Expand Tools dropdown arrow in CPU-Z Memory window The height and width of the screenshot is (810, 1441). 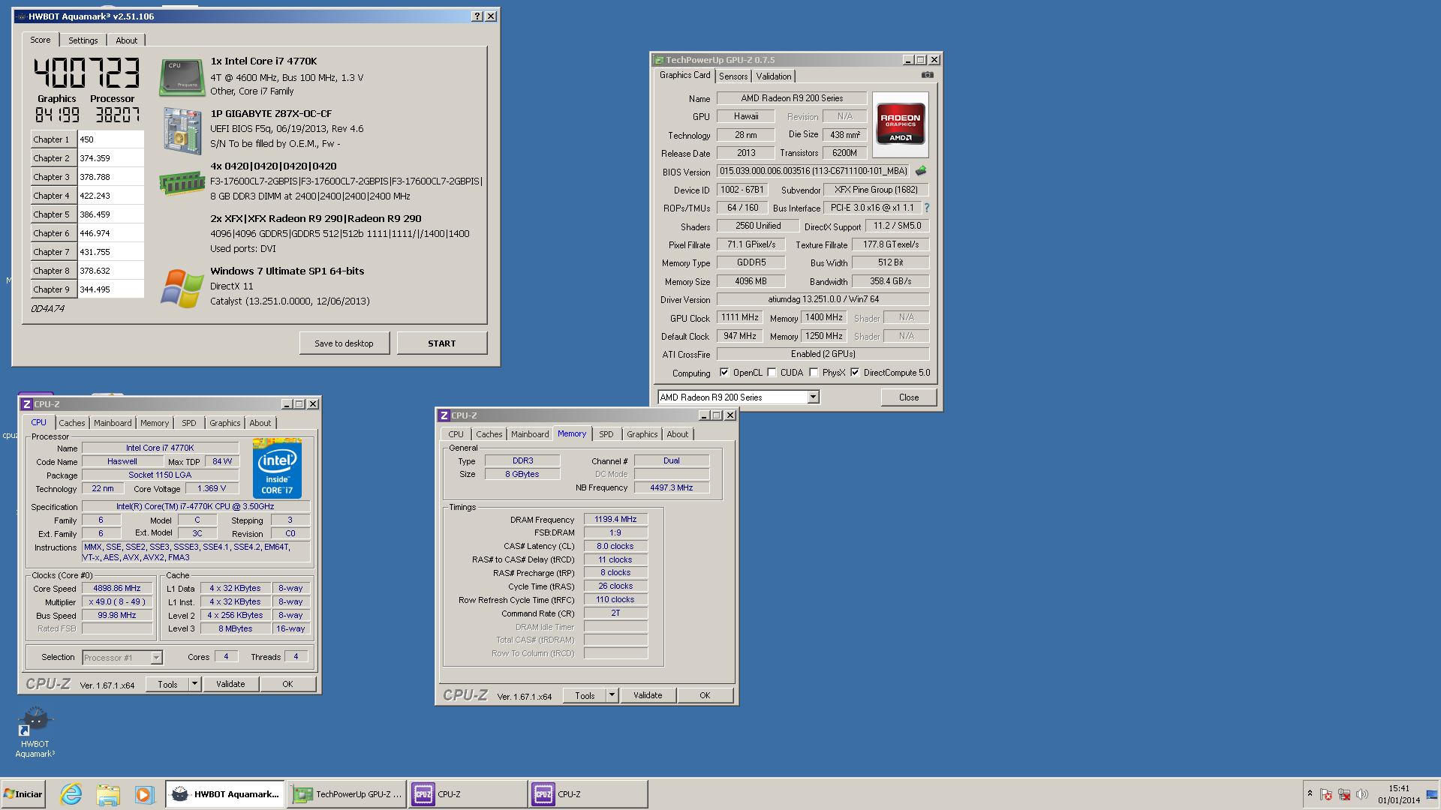click(x=612, y=695)
